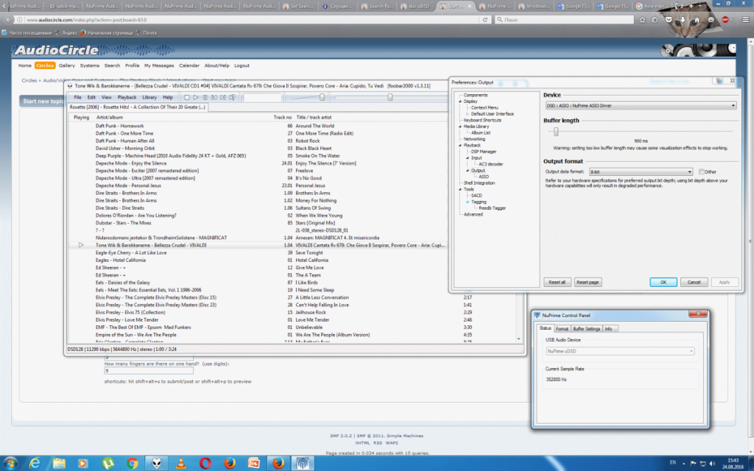Go back using Firefox back arrow
This screenshot has height=471, width=754.
click(8, 20)
